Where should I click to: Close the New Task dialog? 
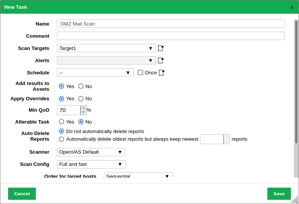coord(292,7)
